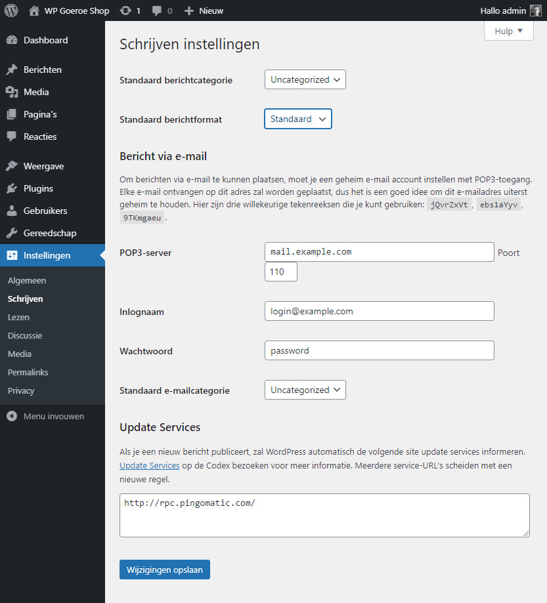Viewport: 547px width, 603px height.
Task: Go to Gebruikers in sidebar
Action: coord(45,211)
